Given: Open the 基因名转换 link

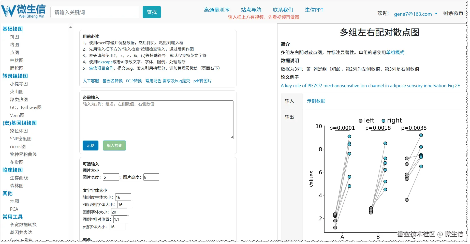Looking at the screenshot, I should point(113,81).
